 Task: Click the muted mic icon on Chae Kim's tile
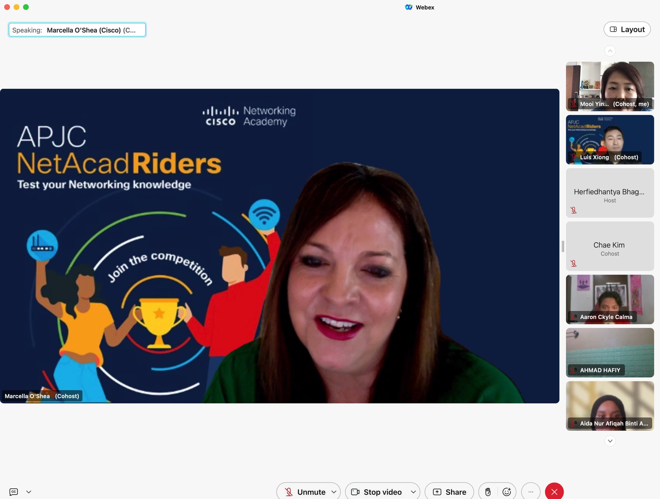tap(574, 263)
